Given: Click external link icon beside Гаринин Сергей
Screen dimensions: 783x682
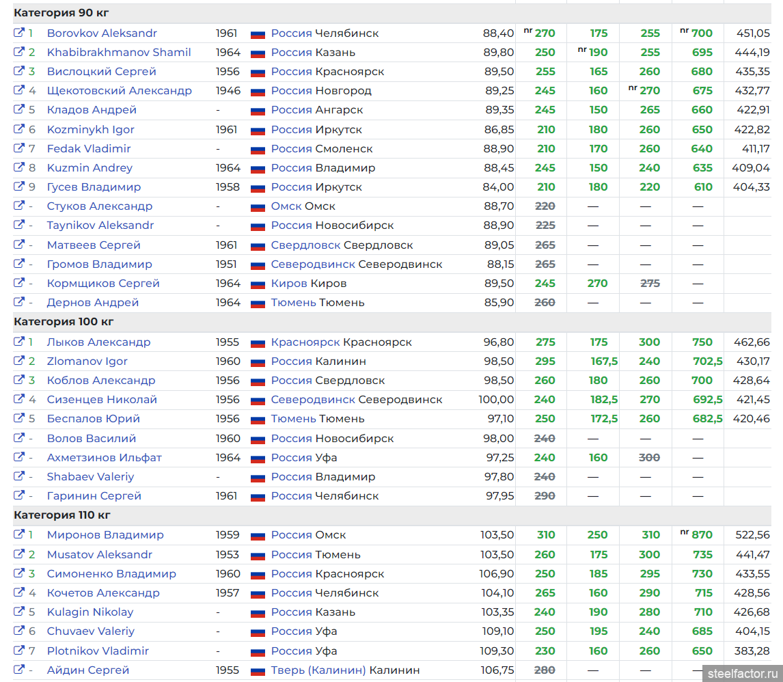Looking at the screenshot, I should pyautogui.click(x=19, y=495).
